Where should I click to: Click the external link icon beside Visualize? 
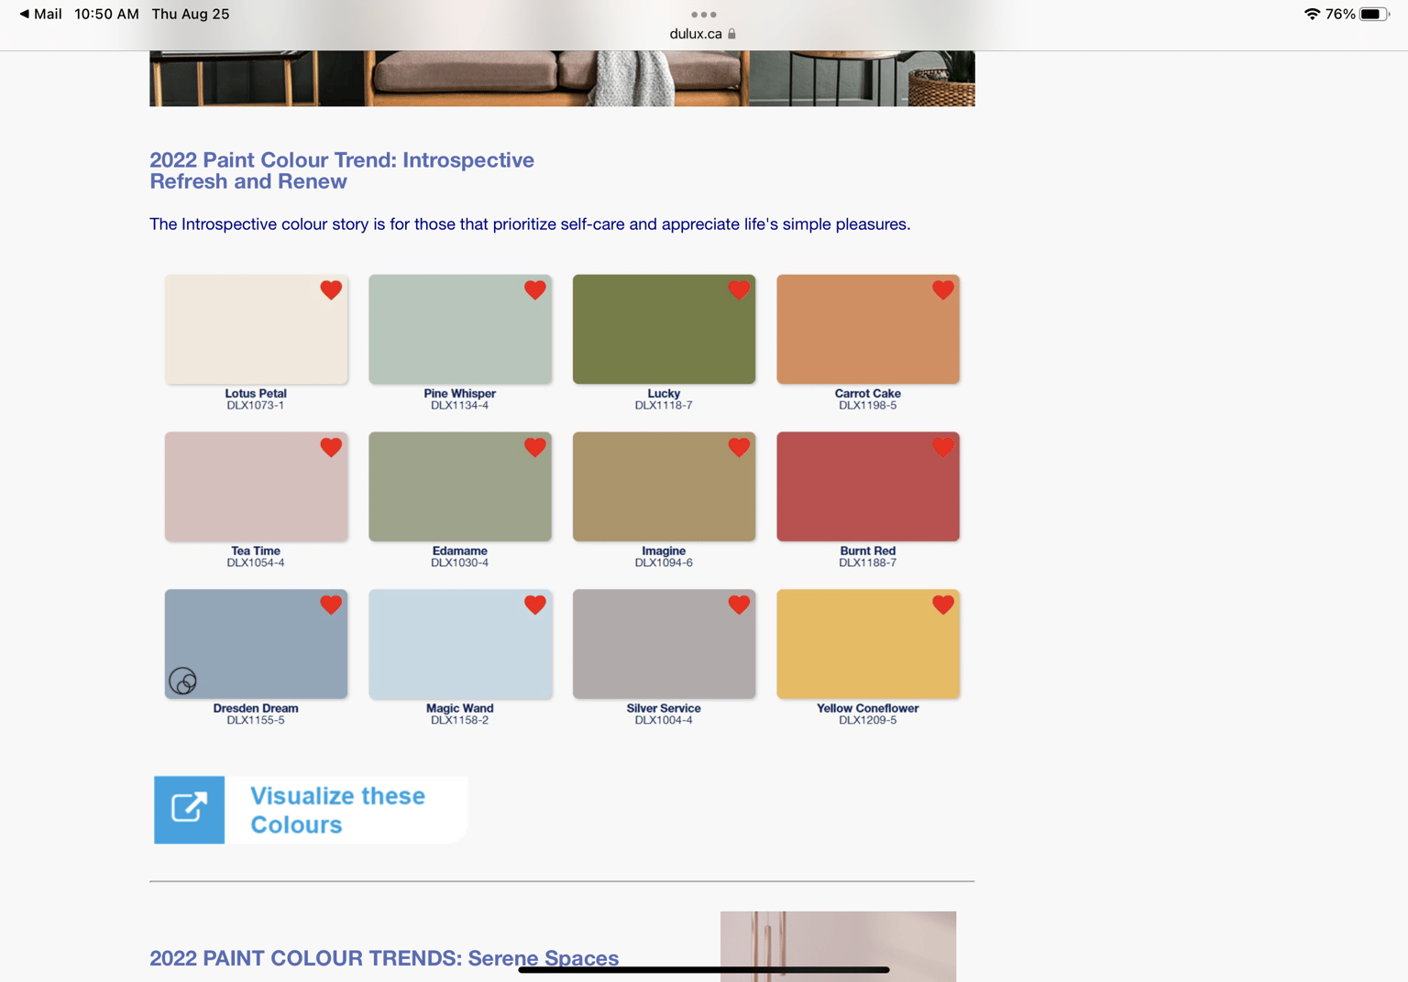pyautogui.click(x=190, y=810)
